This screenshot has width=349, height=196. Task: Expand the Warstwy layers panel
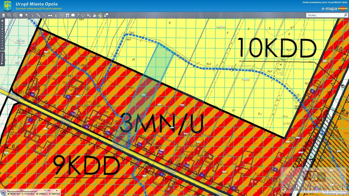(2, 59)
